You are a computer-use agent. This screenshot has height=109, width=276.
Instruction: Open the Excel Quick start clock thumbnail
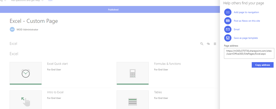tap(26, 73)
